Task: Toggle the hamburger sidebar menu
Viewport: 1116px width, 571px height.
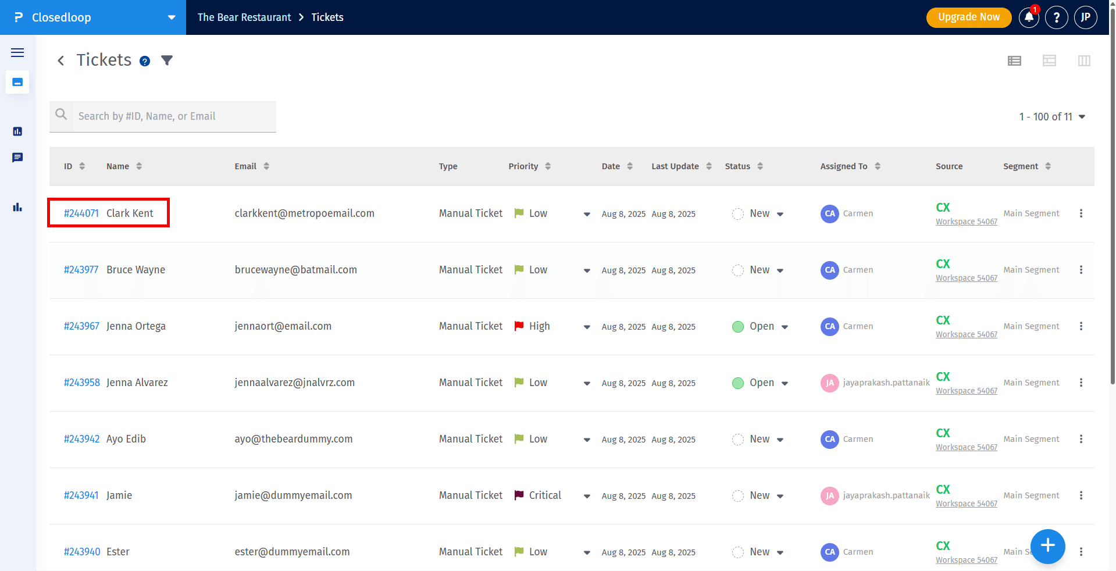Action: [x=17, y=53]
